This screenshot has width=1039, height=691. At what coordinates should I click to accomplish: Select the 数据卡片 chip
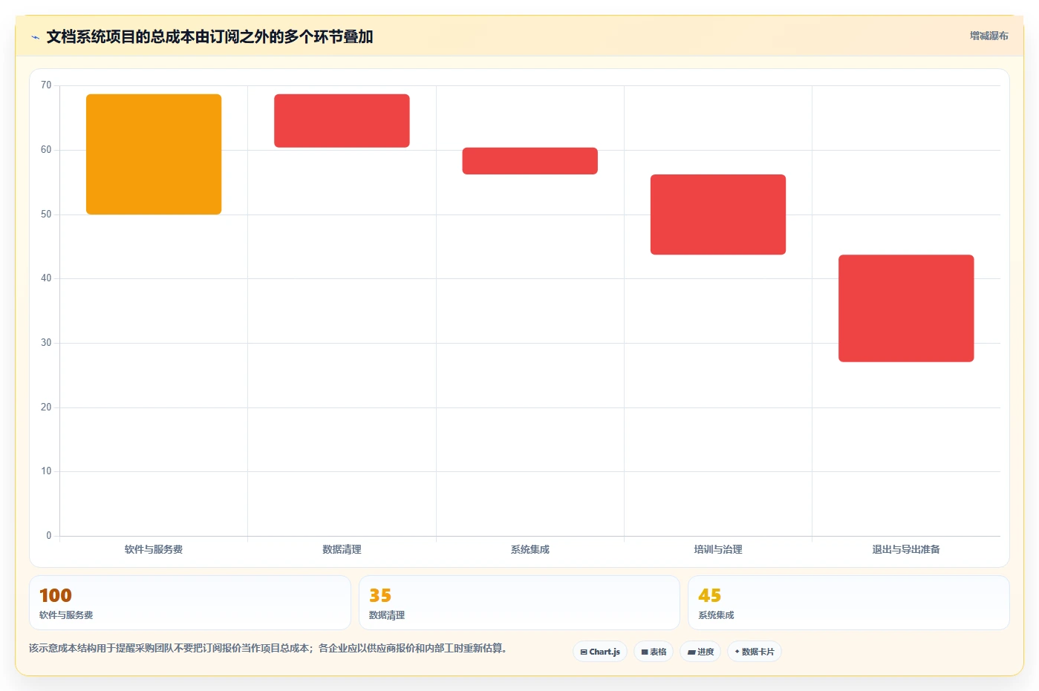[755, 652]
